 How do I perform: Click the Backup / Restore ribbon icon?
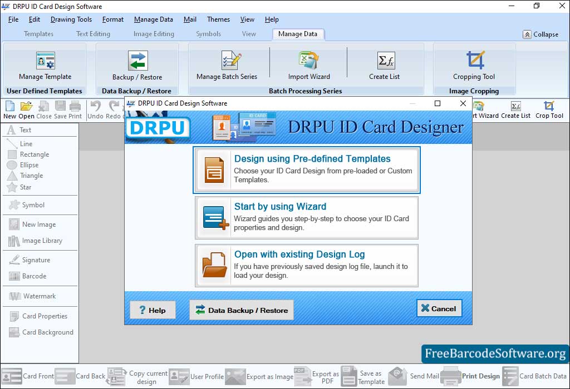[x=137, y=66]
